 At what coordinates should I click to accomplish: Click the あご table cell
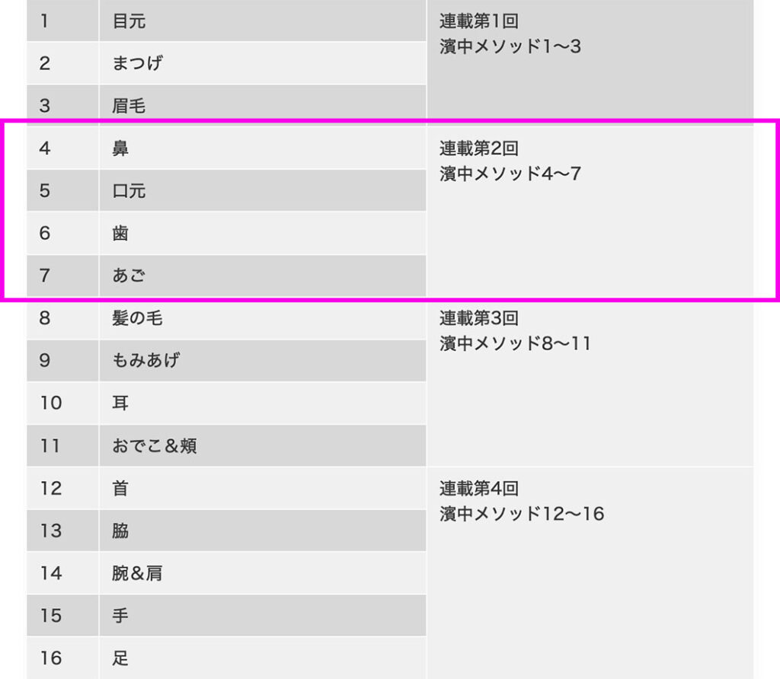(x=129, y=276)
